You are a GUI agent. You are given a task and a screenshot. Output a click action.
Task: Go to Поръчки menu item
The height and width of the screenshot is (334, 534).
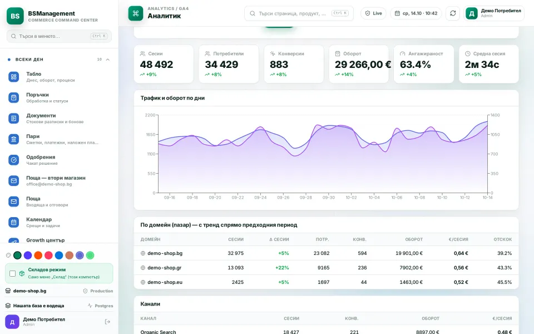[60, 97]
